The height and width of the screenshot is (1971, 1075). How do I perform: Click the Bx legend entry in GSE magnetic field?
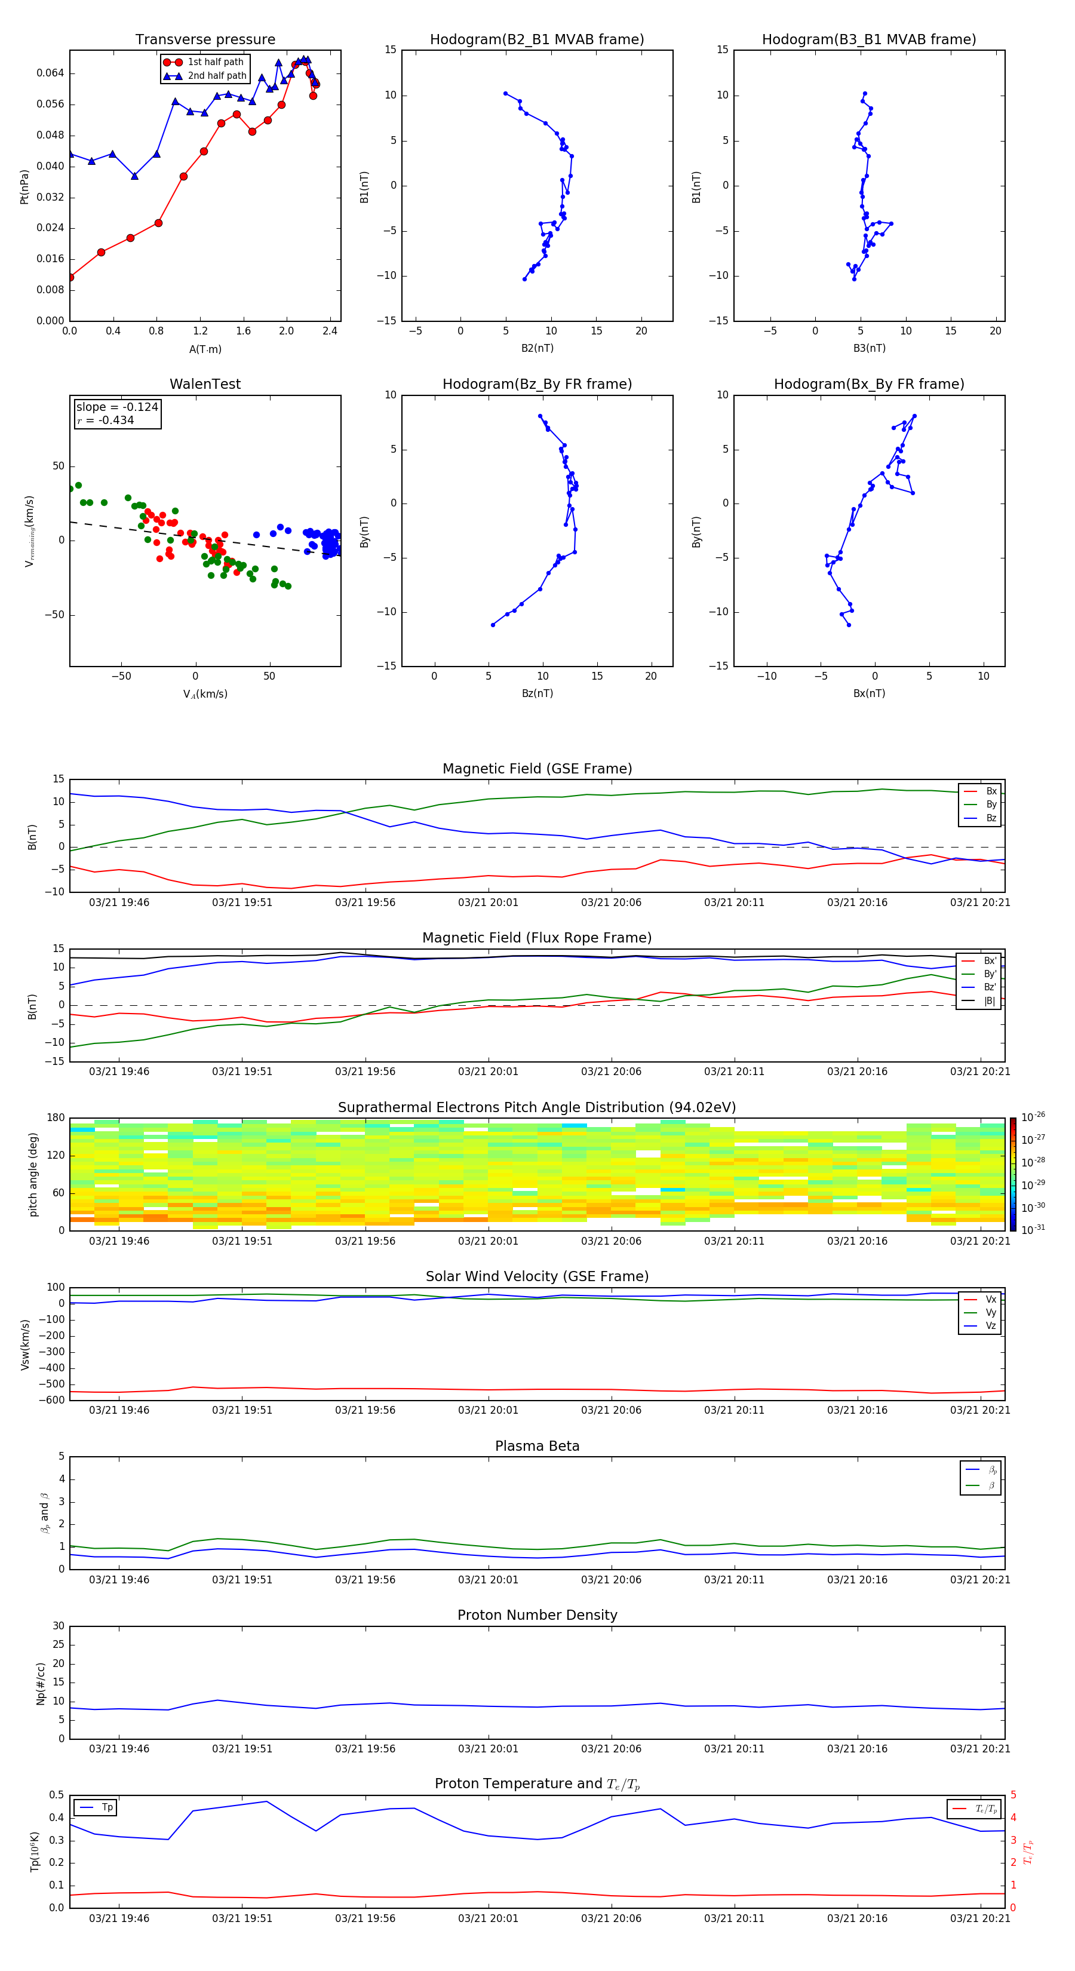pyautogui.click(x=980, y=791)
